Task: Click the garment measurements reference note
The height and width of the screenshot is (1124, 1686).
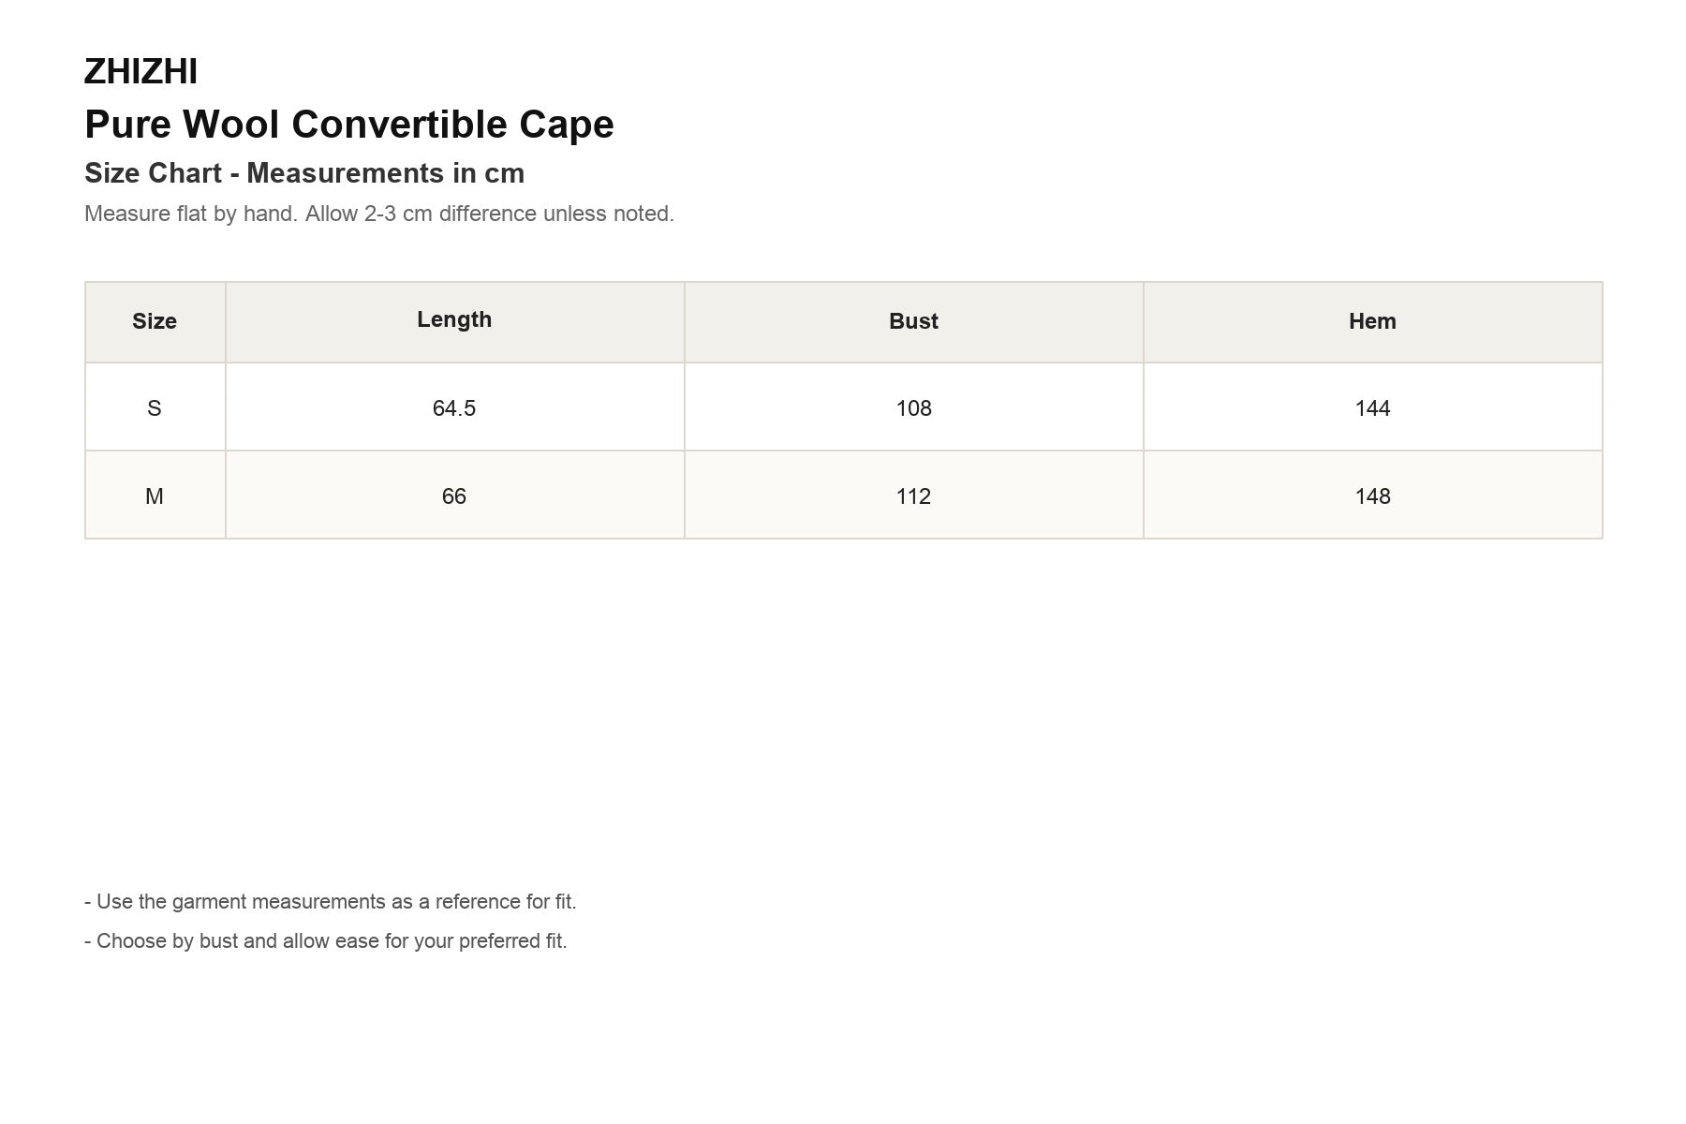Action: pyautogui.click(x=331, y=902)
